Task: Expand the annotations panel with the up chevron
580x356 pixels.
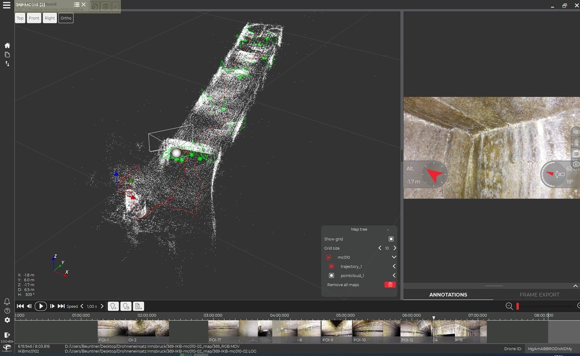Action: click(575, 286)
